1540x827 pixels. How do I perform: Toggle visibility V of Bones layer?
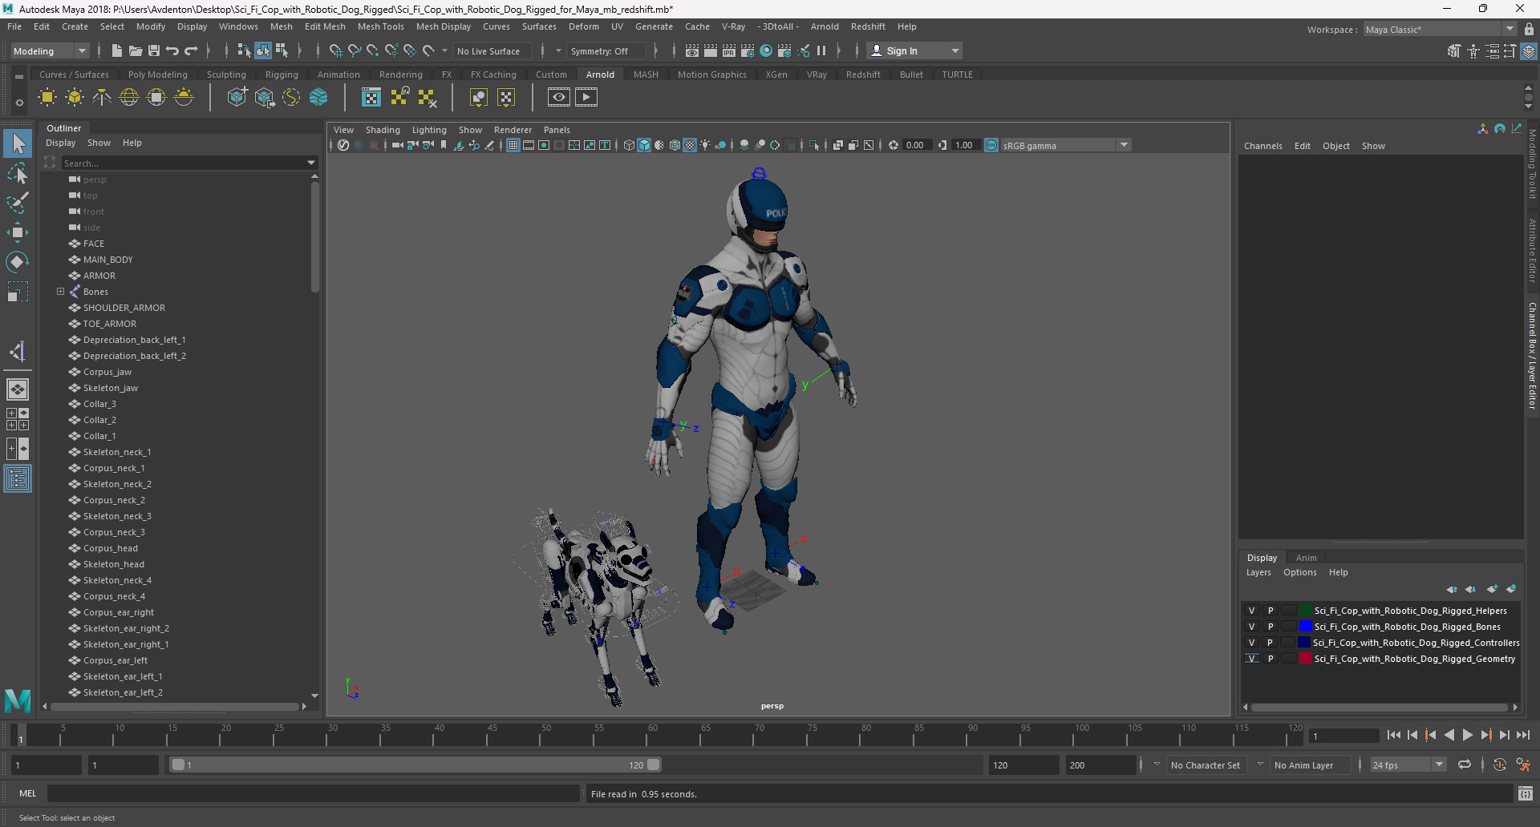coord(1251,627)
